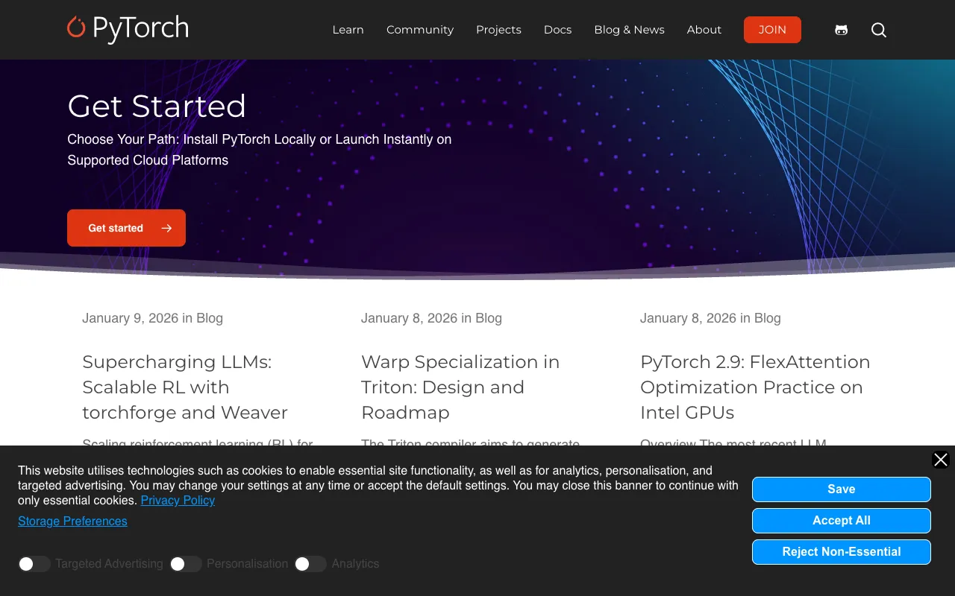Select Docs in the navigation bar
Screen dimensions: 955x596
tap(557, 30)
